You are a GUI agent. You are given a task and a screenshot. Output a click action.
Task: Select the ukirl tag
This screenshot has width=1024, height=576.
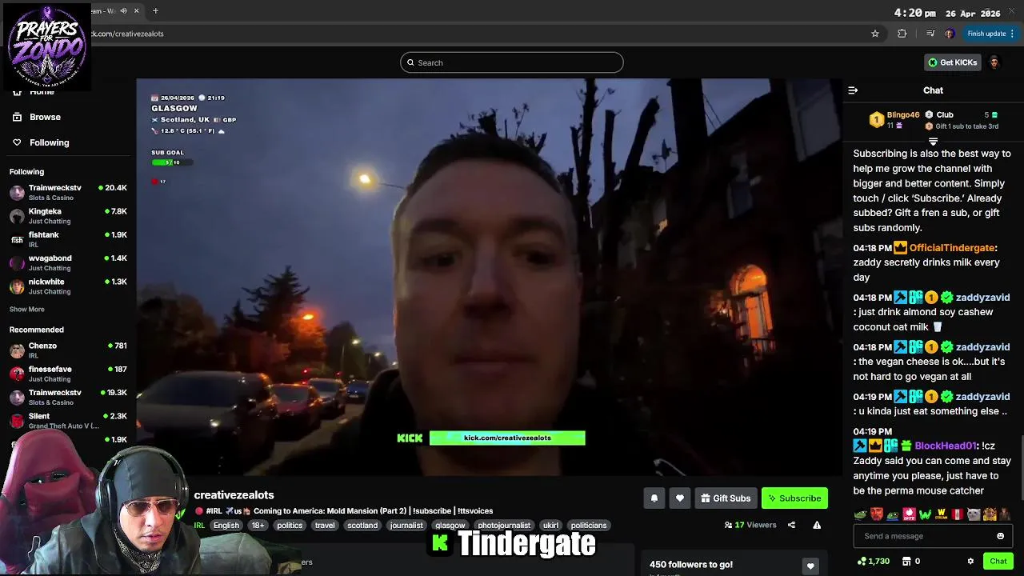pyautogui.click(x=550, y=526)
